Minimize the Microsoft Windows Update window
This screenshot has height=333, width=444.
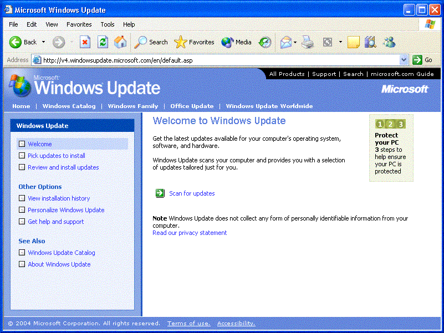point(409,10)
